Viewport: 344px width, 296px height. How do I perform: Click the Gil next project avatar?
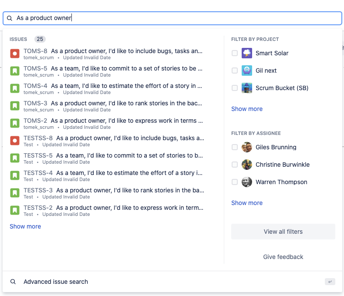(x=247, y=71)
